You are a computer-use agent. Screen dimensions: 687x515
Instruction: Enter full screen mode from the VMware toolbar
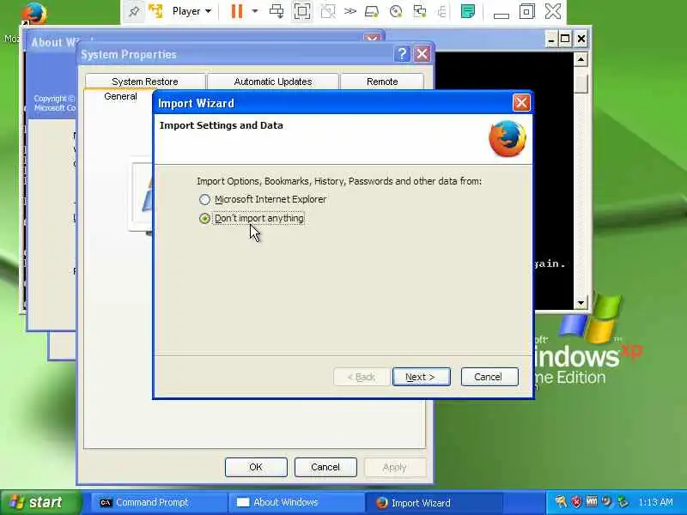302,11
